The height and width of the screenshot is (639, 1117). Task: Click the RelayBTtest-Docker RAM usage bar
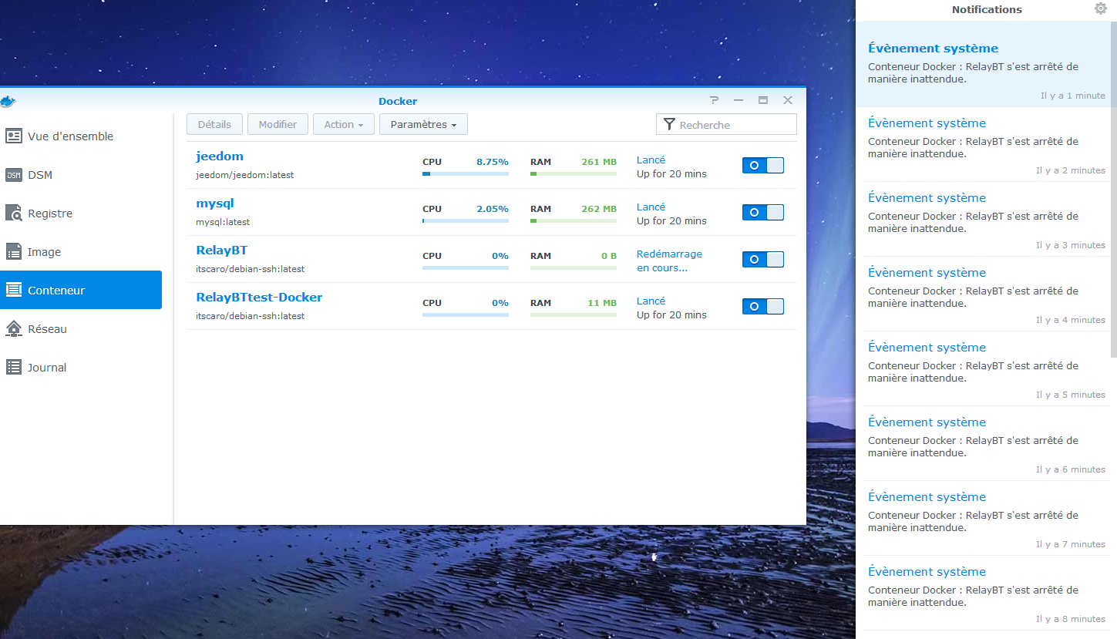(x=574, y=315)
